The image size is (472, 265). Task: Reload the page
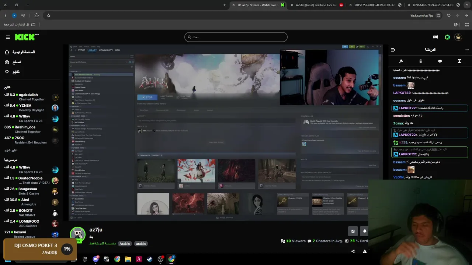[449, 15]
